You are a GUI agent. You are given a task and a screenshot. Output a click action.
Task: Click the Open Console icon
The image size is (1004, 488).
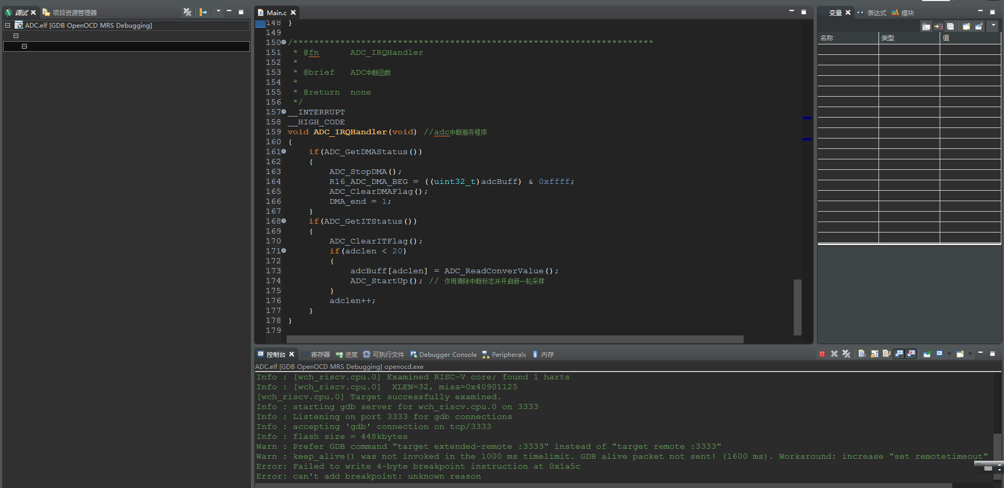(960, 354)
